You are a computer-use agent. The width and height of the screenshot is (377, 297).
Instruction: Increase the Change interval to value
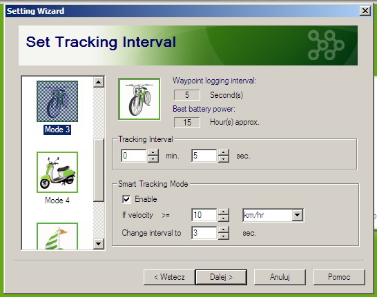click(224, 229)
